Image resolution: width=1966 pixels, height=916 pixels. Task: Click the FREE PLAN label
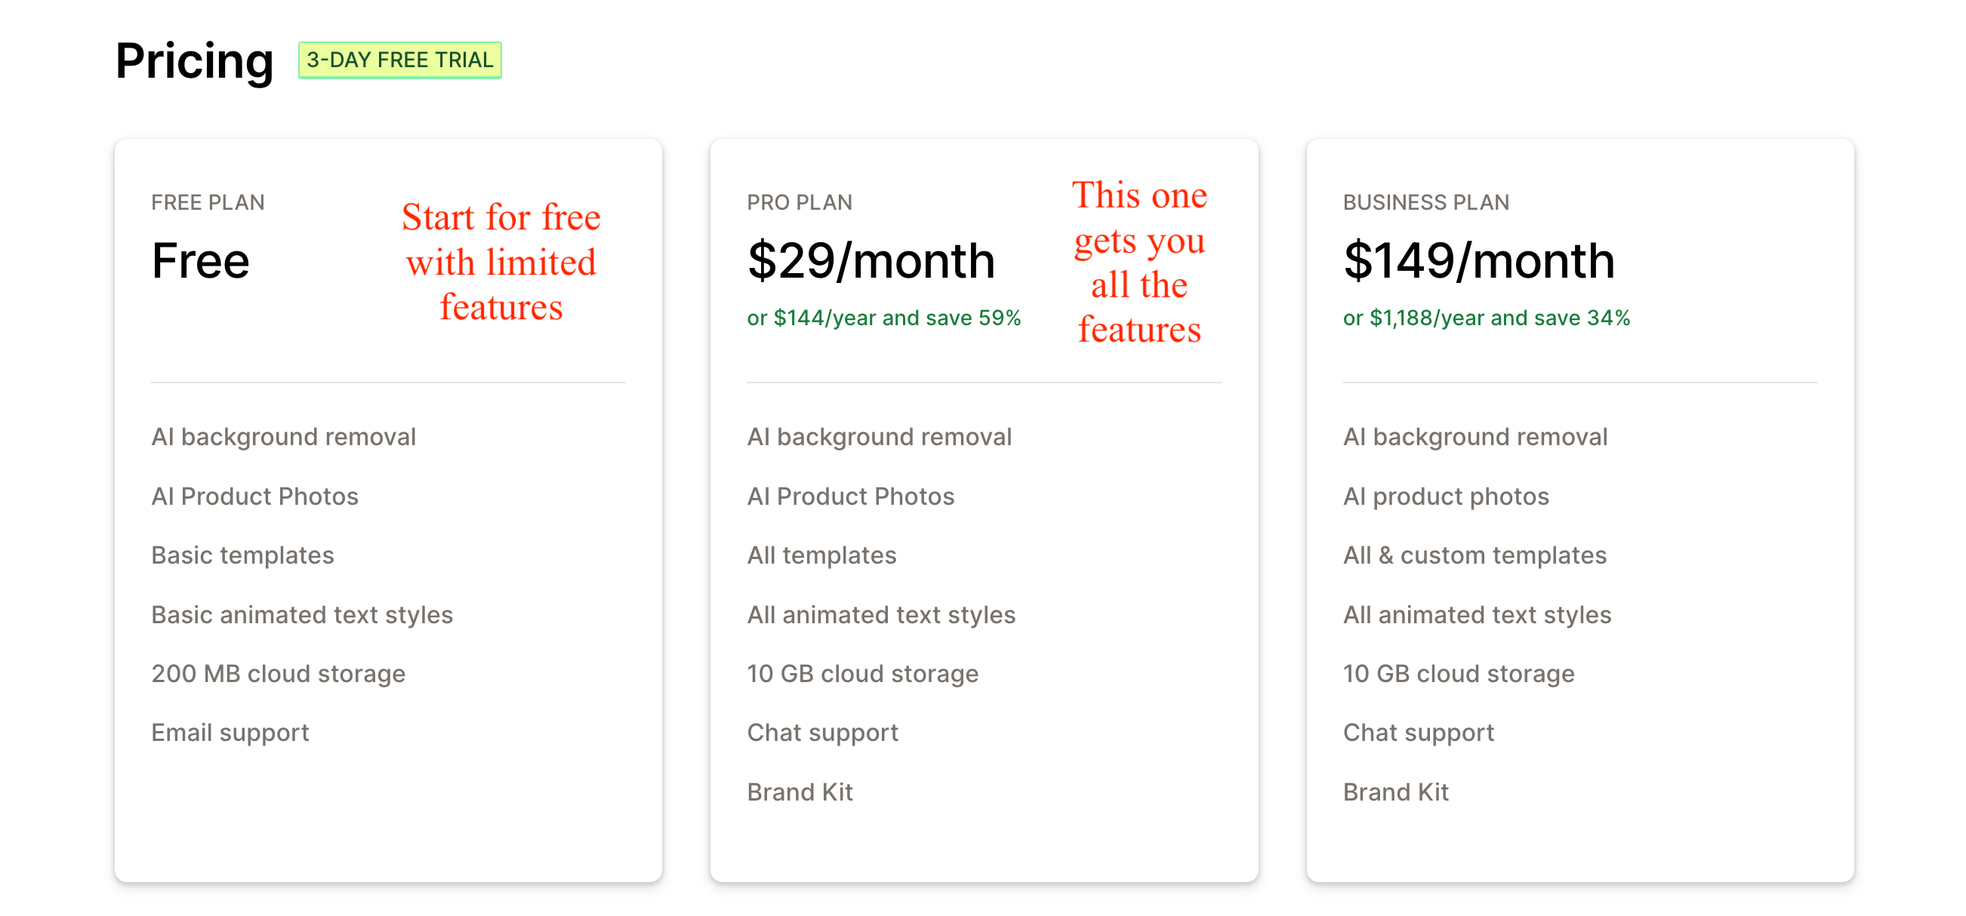[208, 202]
